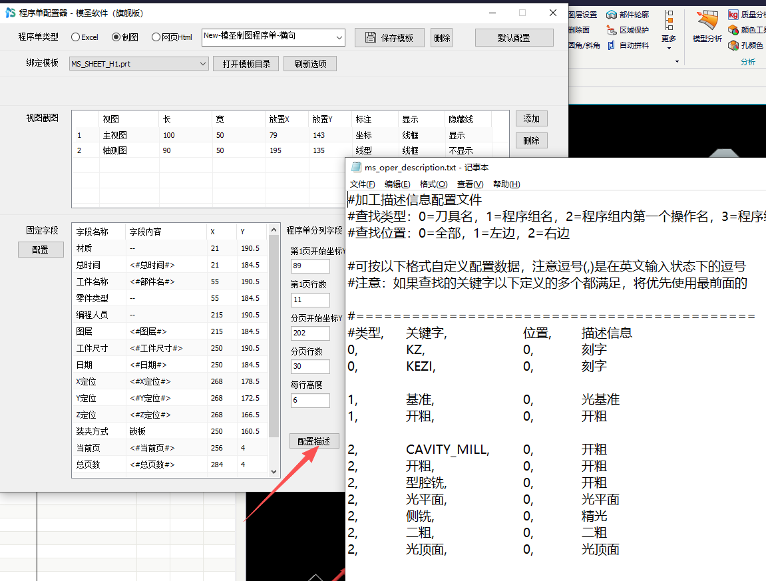
Task: Click 添加 button for view screenshots
Action: point(532,118)
